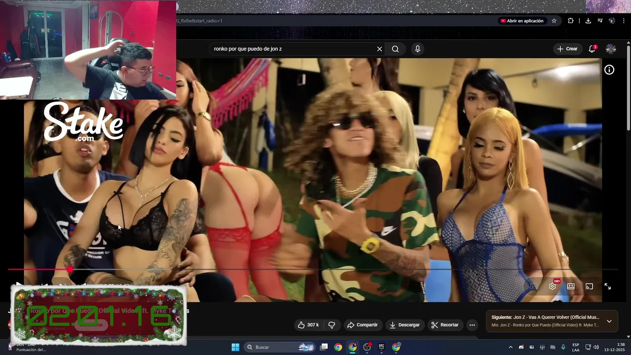Open first Chrome icon on taskbar
This screenshot has height=355, width=631.
pyautogui.click(x=338, y=347)
